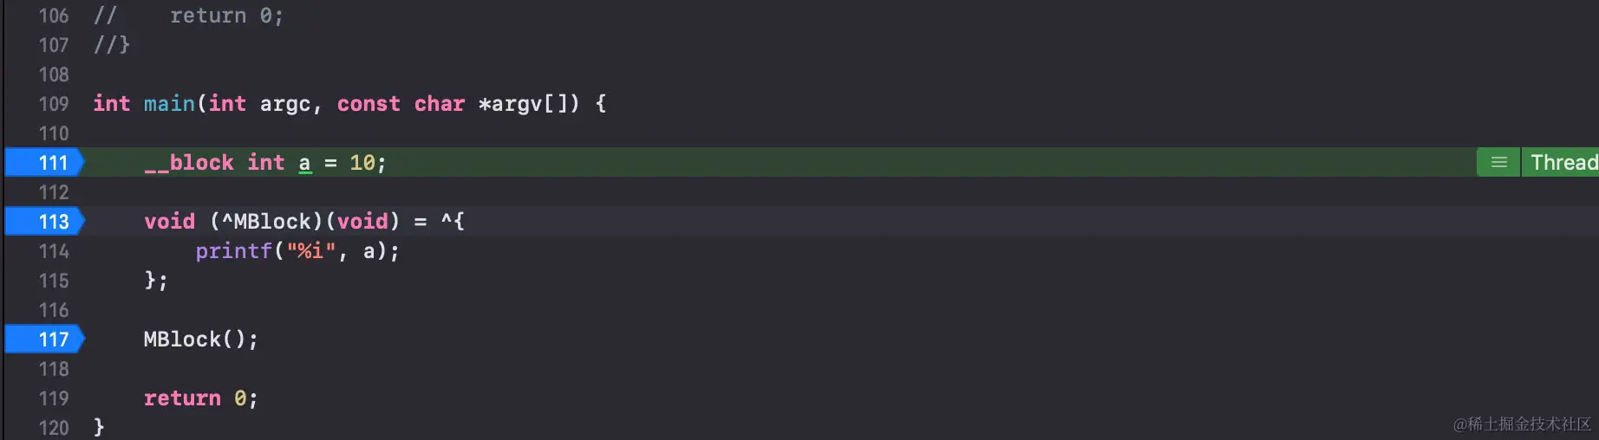Place cursor on the main function name
Screen dimensions: 1599x440
pos(169,104)
